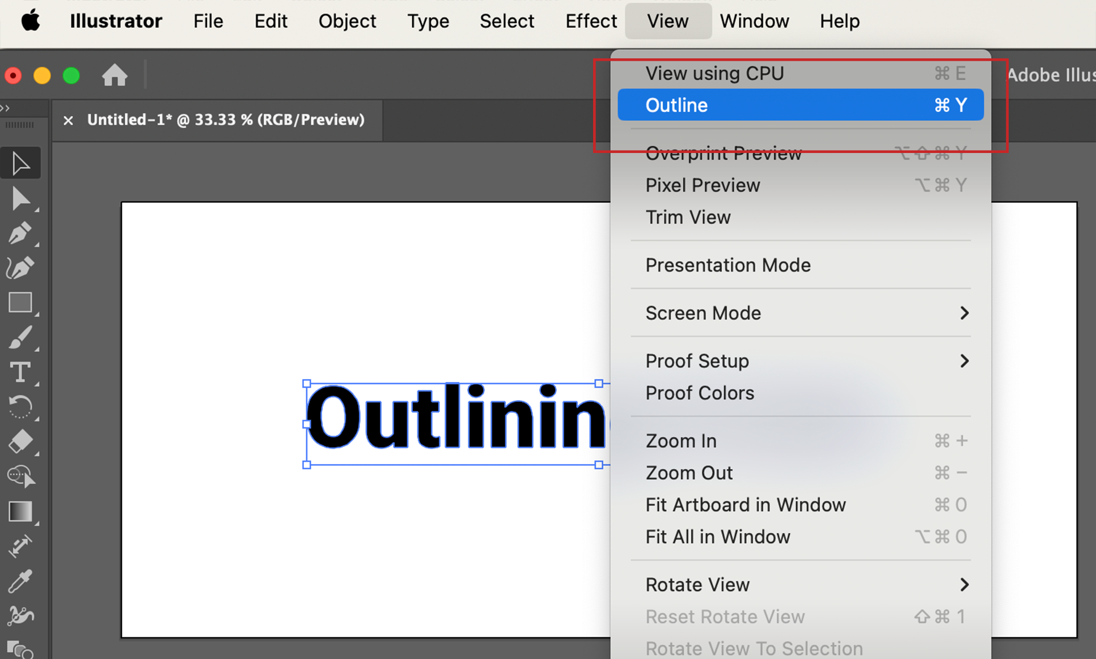Viewport: 1096px width, 659px height.
Task: Choose Pixel Preview
Action: [801, 185]
